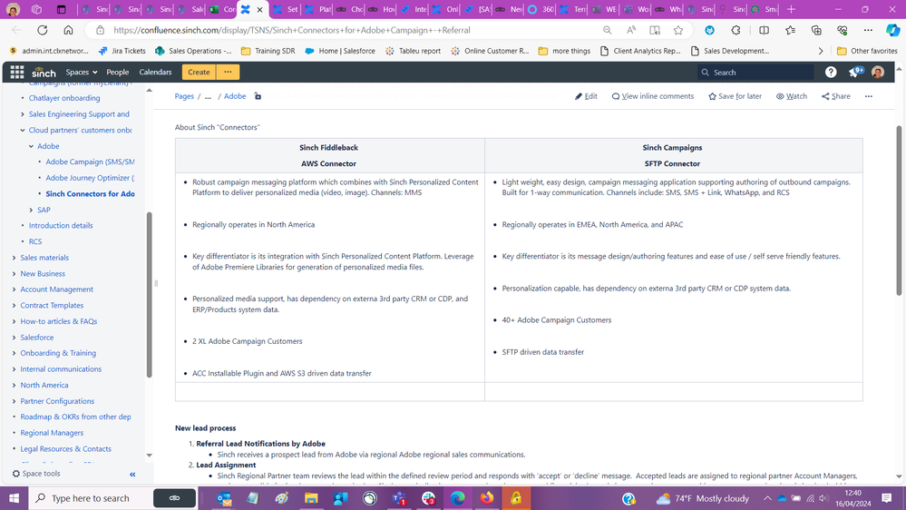Image resolution: width=906 pixels, height=510 pixels.
Task: Open Adobe Journey Optimizer page in tree
Action: [x=90, y=178]
